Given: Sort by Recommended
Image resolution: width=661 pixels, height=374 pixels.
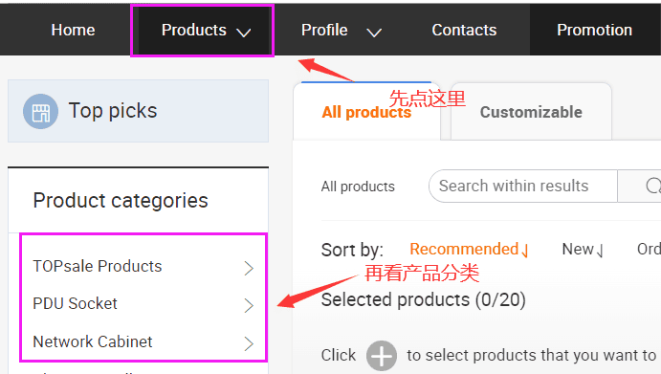Looking at the screenshot, I should 464,250.
